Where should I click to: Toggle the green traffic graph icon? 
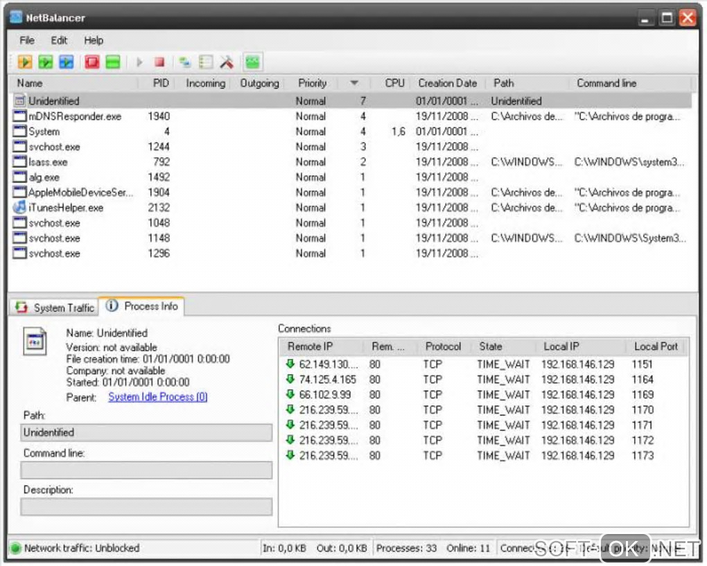tap(252, 62)
